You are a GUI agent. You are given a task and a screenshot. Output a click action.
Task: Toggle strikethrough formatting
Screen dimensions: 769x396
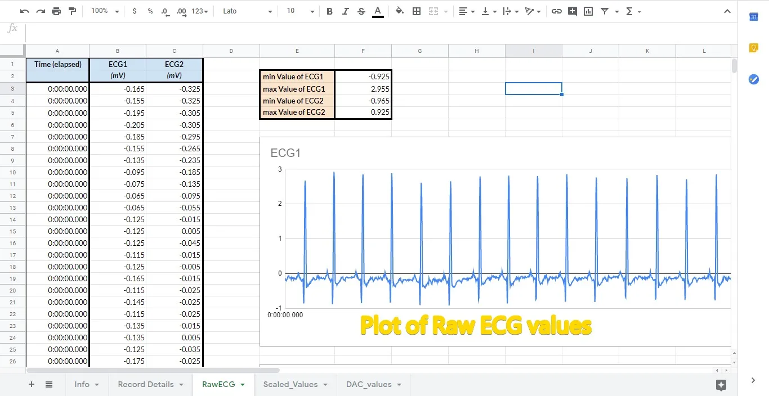[361, 11]
